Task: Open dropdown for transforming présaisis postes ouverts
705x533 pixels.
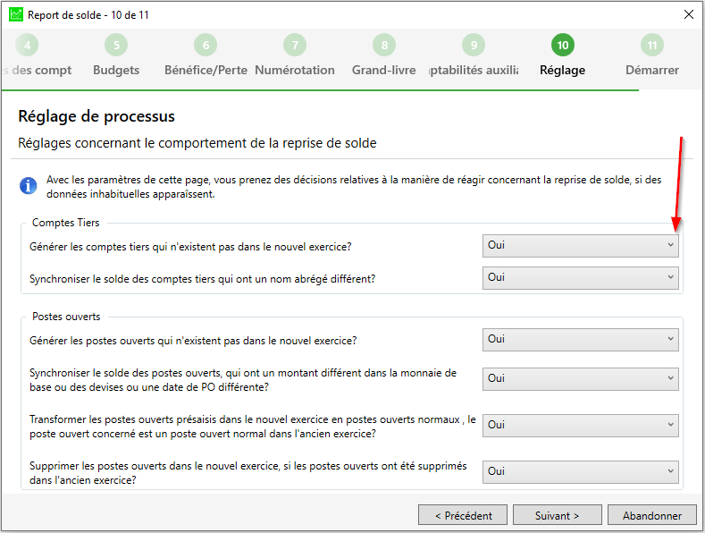Action: pyautogui.click(x=581, y=425)
